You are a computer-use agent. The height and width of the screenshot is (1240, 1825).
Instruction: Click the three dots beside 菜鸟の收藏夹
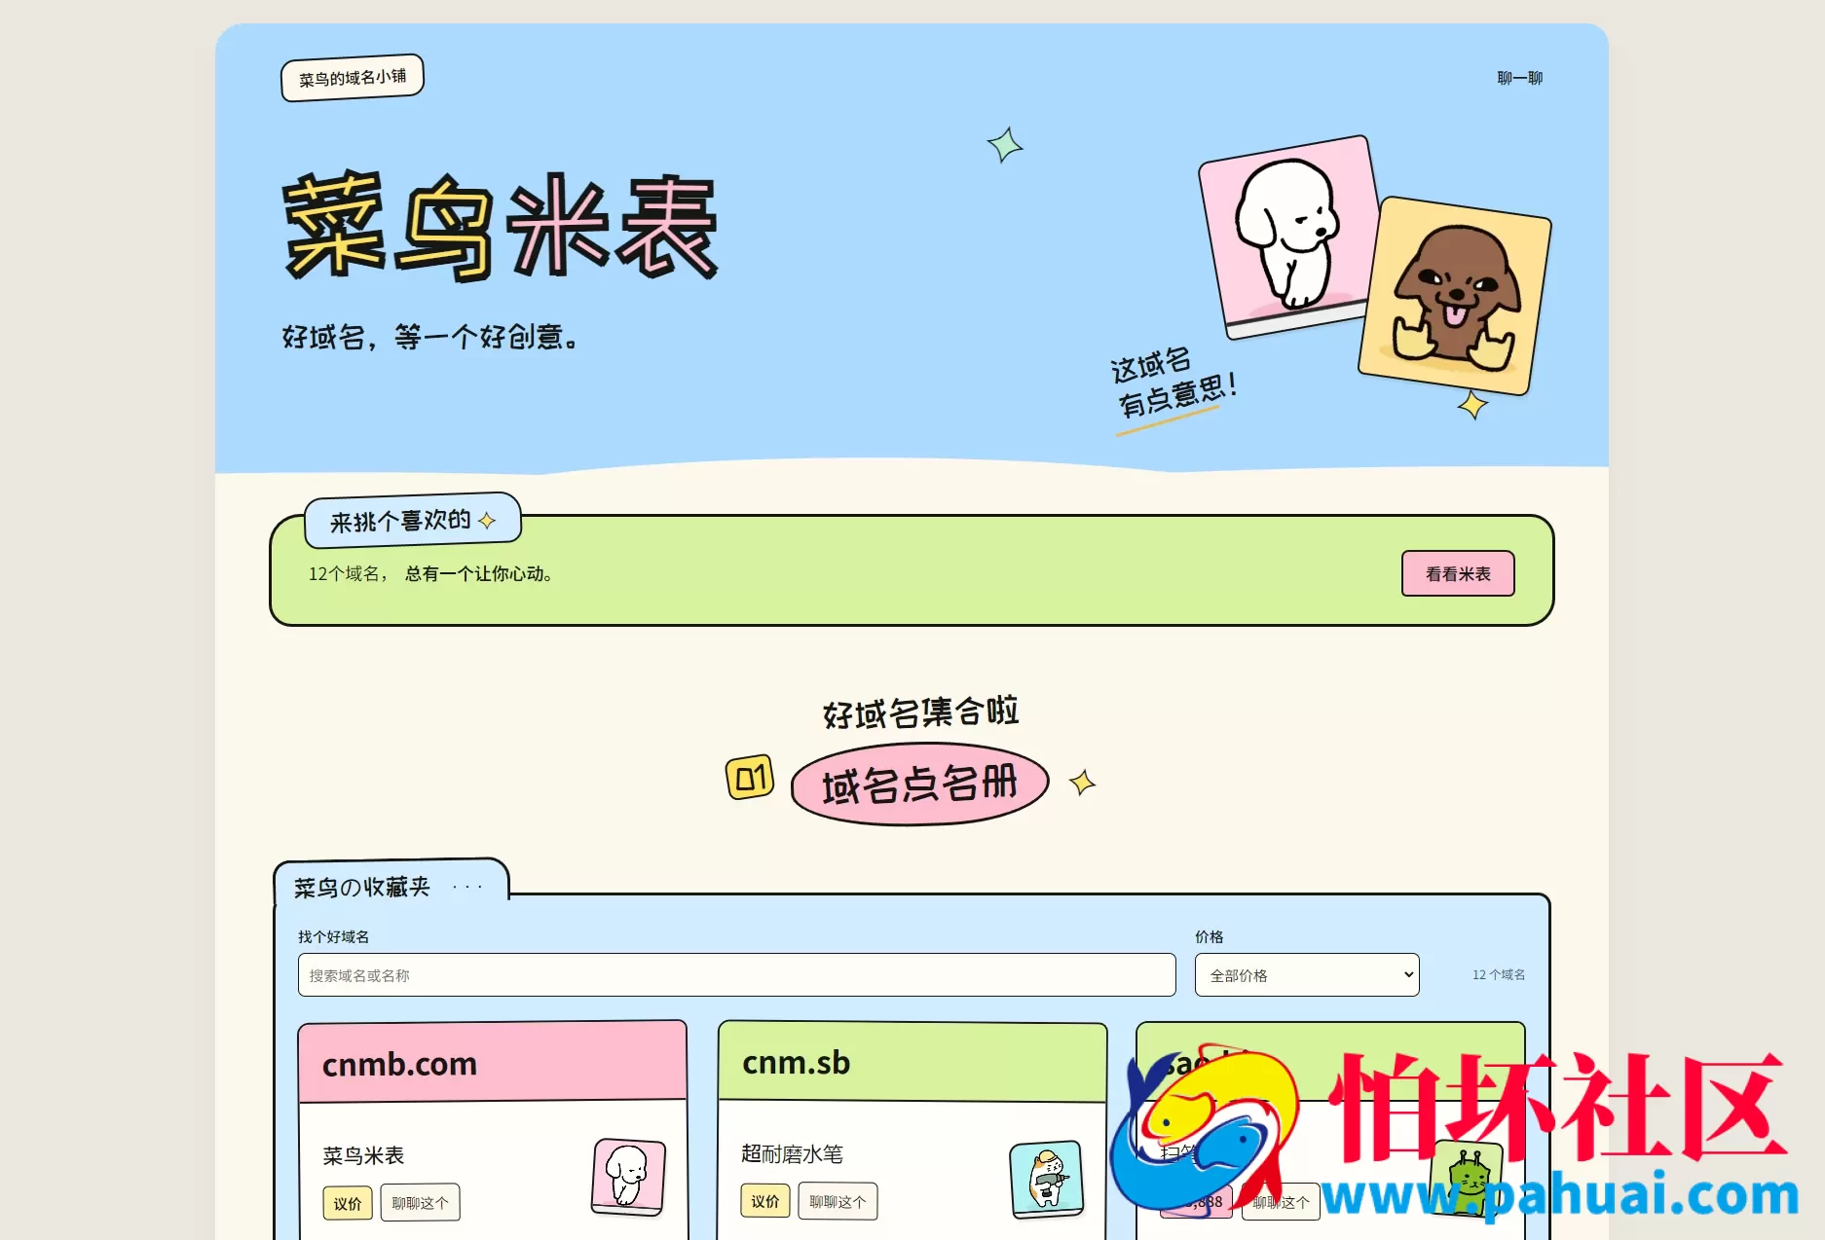tap(467, 887)
